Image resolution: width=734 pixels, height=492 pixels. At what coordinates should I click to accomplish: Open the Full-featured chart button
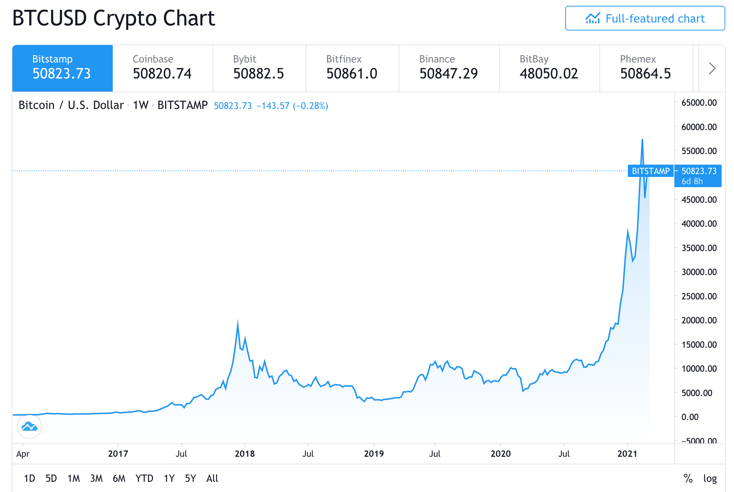point(645,19)
